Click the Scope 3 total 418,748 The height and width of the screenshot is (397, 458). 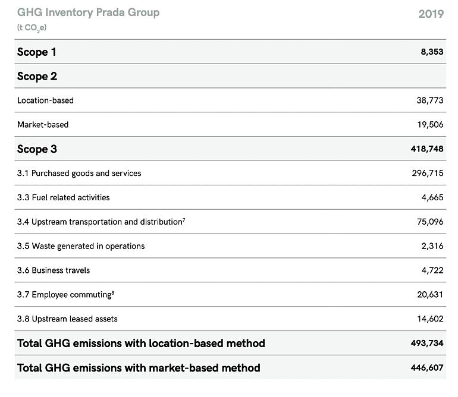pos(427,149)
